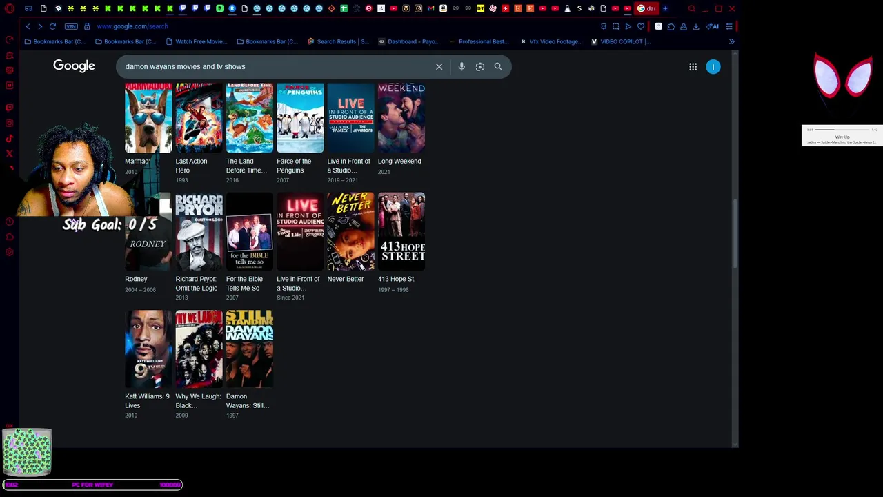Open the Opera GX main menu logo
The height and width of the screenshot is (497, 883).
tap(10, 9)
